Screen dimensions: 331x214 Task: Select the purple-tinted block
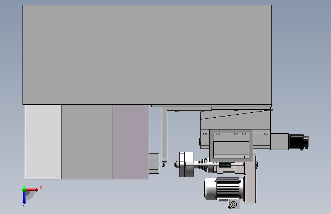pos(131,142)
